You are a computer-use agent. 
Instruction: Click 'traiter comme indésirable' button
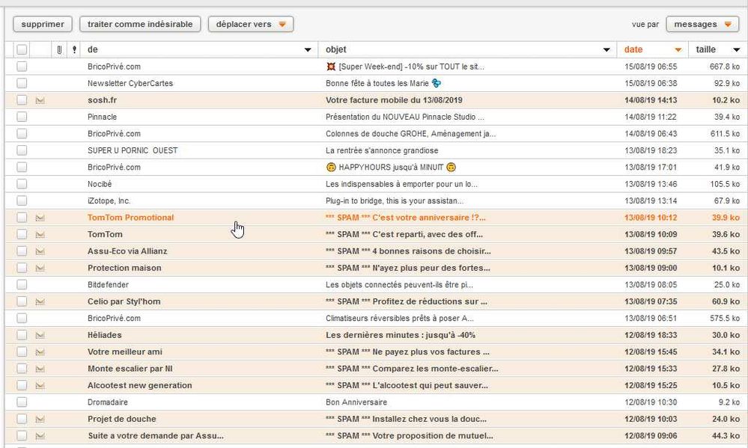[x=140, y=24]
